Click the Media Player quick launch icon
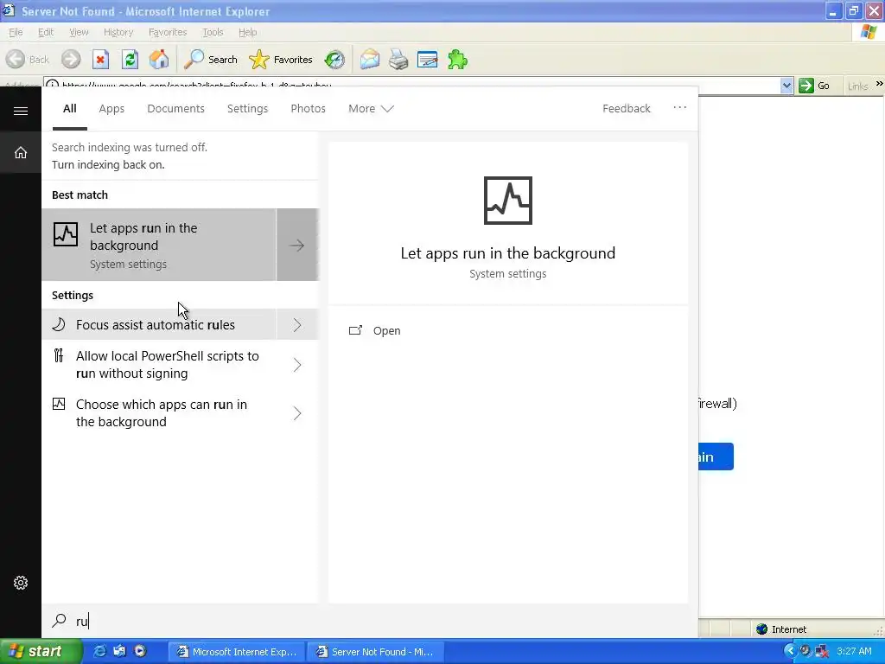 [x=140, y=652]
